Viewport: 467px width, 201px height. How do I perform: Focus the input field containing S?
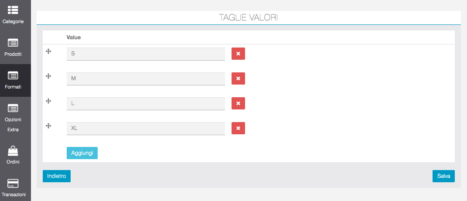(x=146, y=54)
